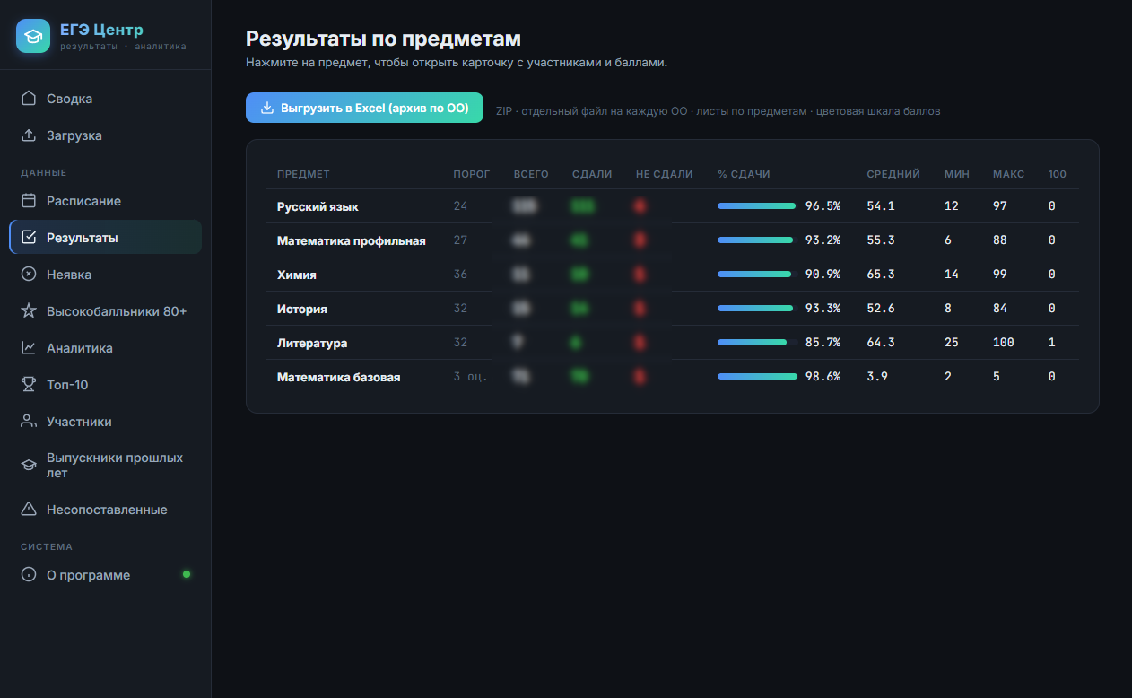Open the Топ-10 page
This screenshot has width=1132, height=698.
pyautogui.click(x=106, y=385)
